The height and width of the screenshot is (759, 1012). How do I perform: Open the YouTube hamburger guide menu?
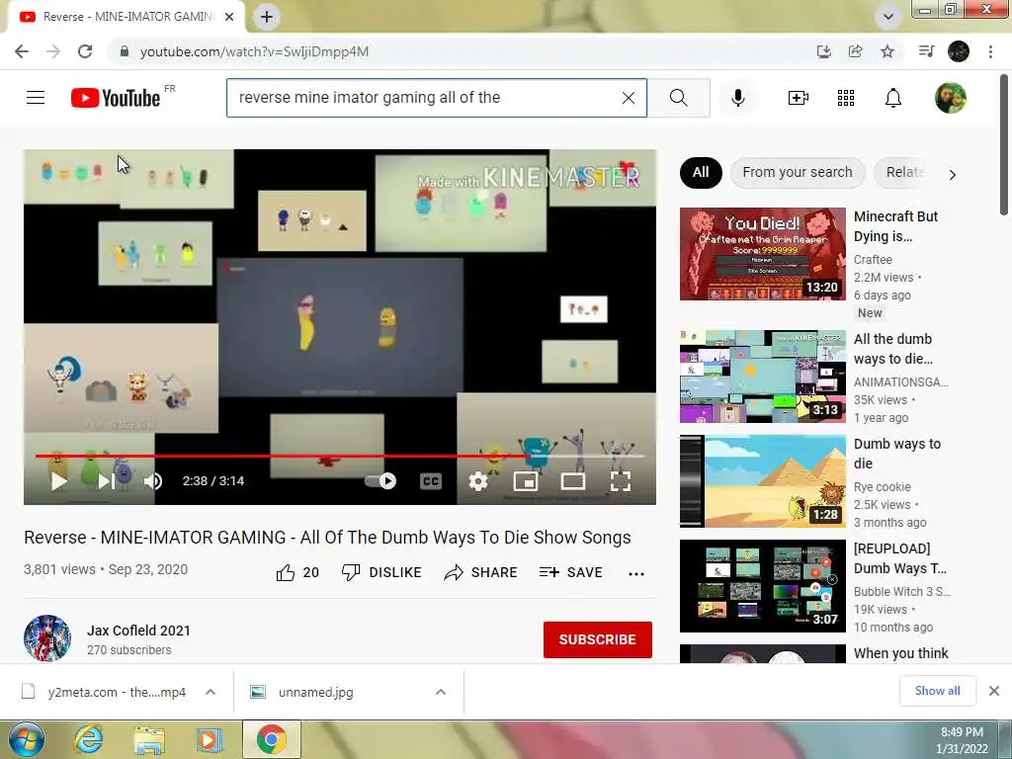pos(36,98)
